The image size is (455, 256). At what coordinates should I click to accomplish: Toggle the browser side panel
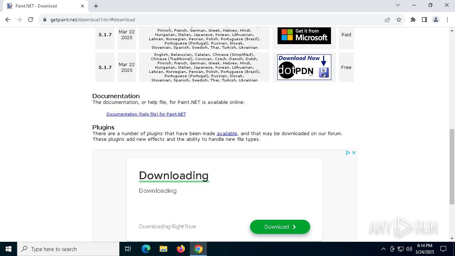[x=424, y=20]
